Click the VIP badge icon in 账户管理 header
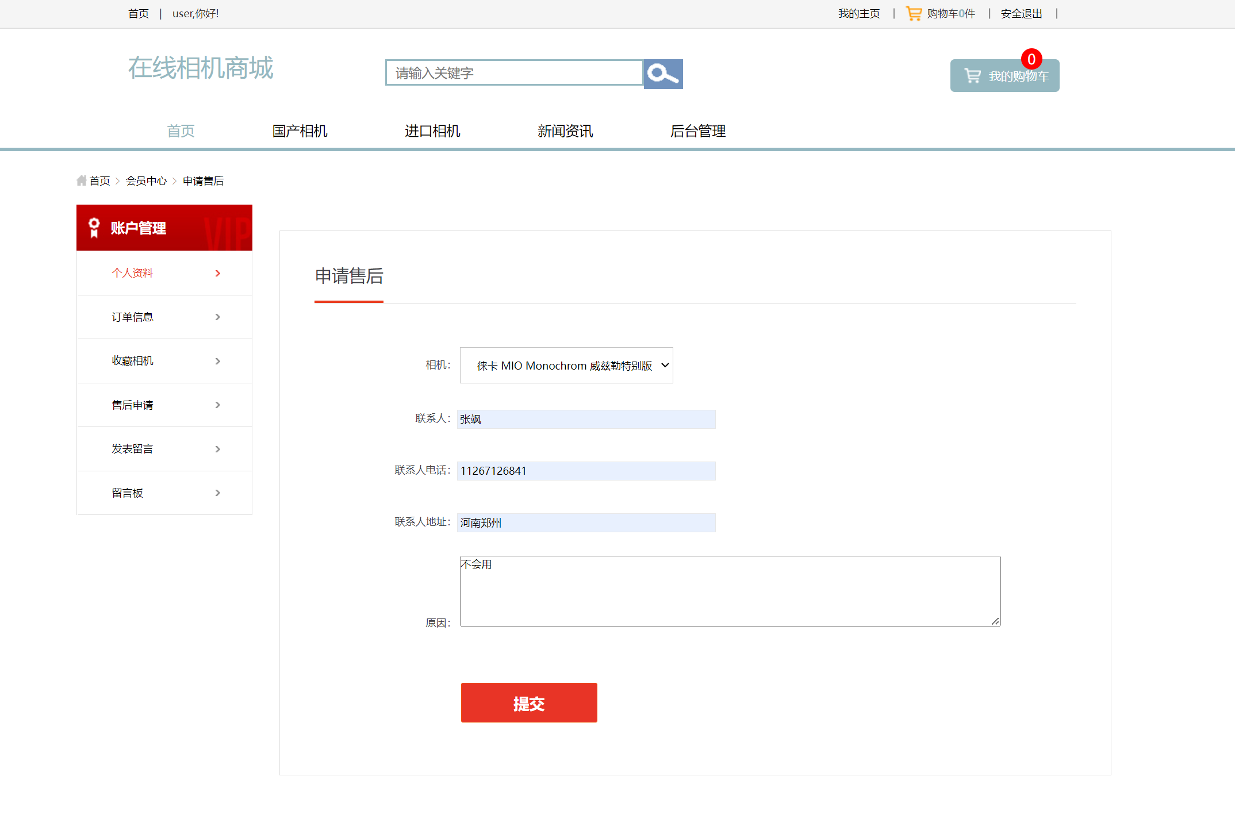Screen dimensions: 1235x834 [94, 227]
